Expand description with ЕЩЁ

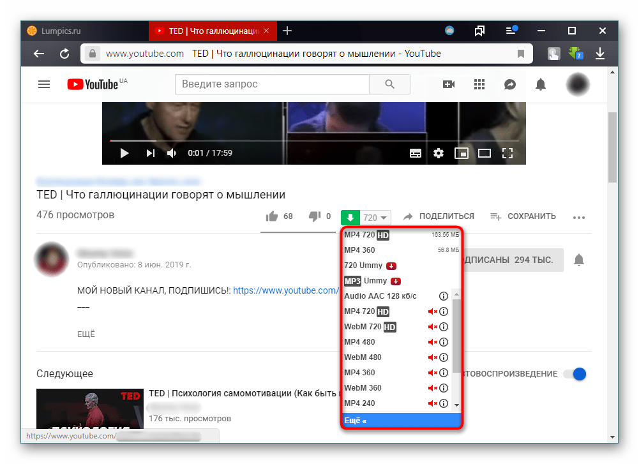(x=86, y=334)
